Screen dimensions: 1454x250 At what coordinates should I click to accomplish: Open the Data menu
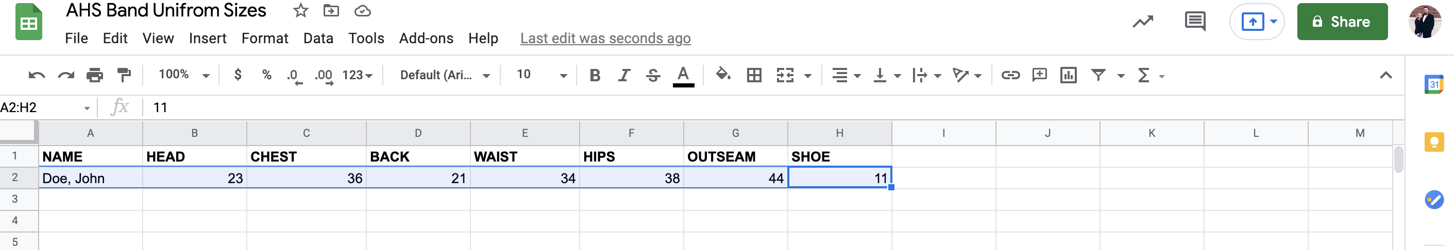coord(318,38)
